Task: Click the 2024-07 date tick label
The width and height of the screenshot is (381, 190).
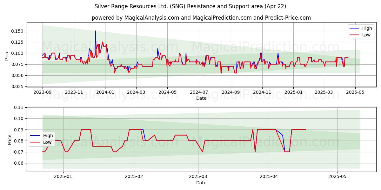Action: tap(198, 92)
